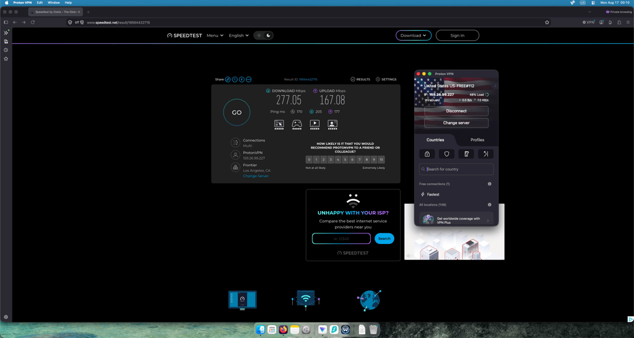Viewport: 634px width, 338px height.
Task: Open the Speedtest Results history
Action: (x=360, y=79)
